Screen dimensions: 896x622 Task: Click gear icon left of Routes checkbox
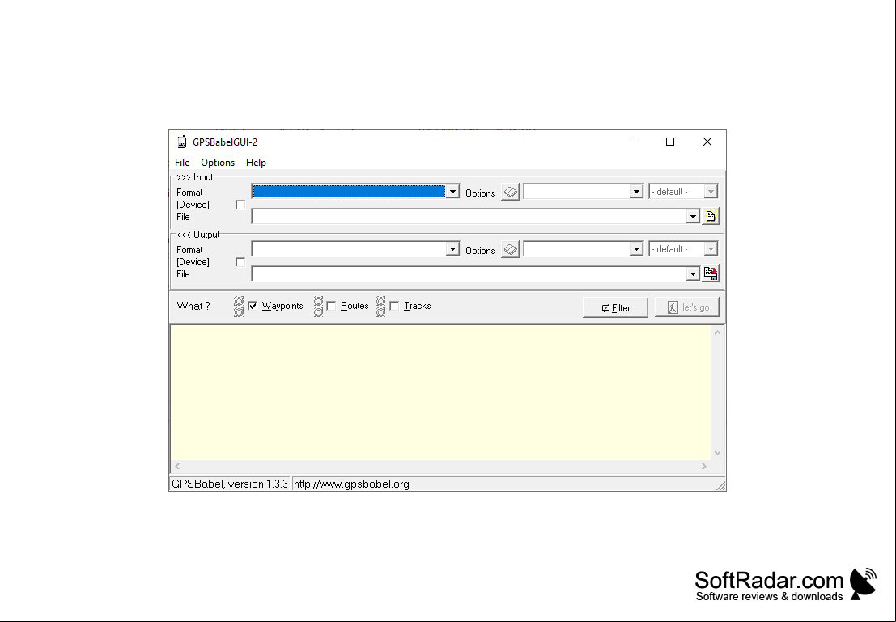click(x=318, y=307)
